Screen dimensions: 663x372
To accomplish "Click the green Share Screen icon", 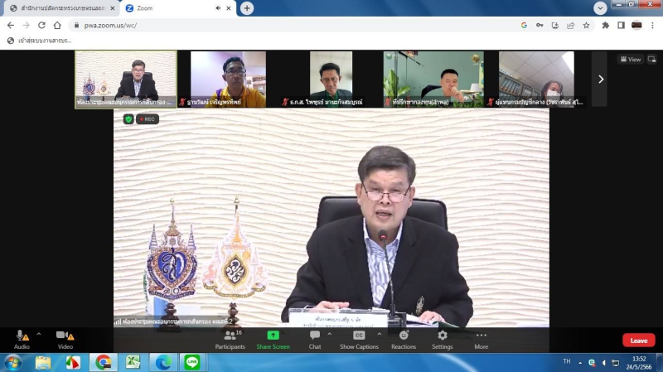I will click(x=273, y=336).
